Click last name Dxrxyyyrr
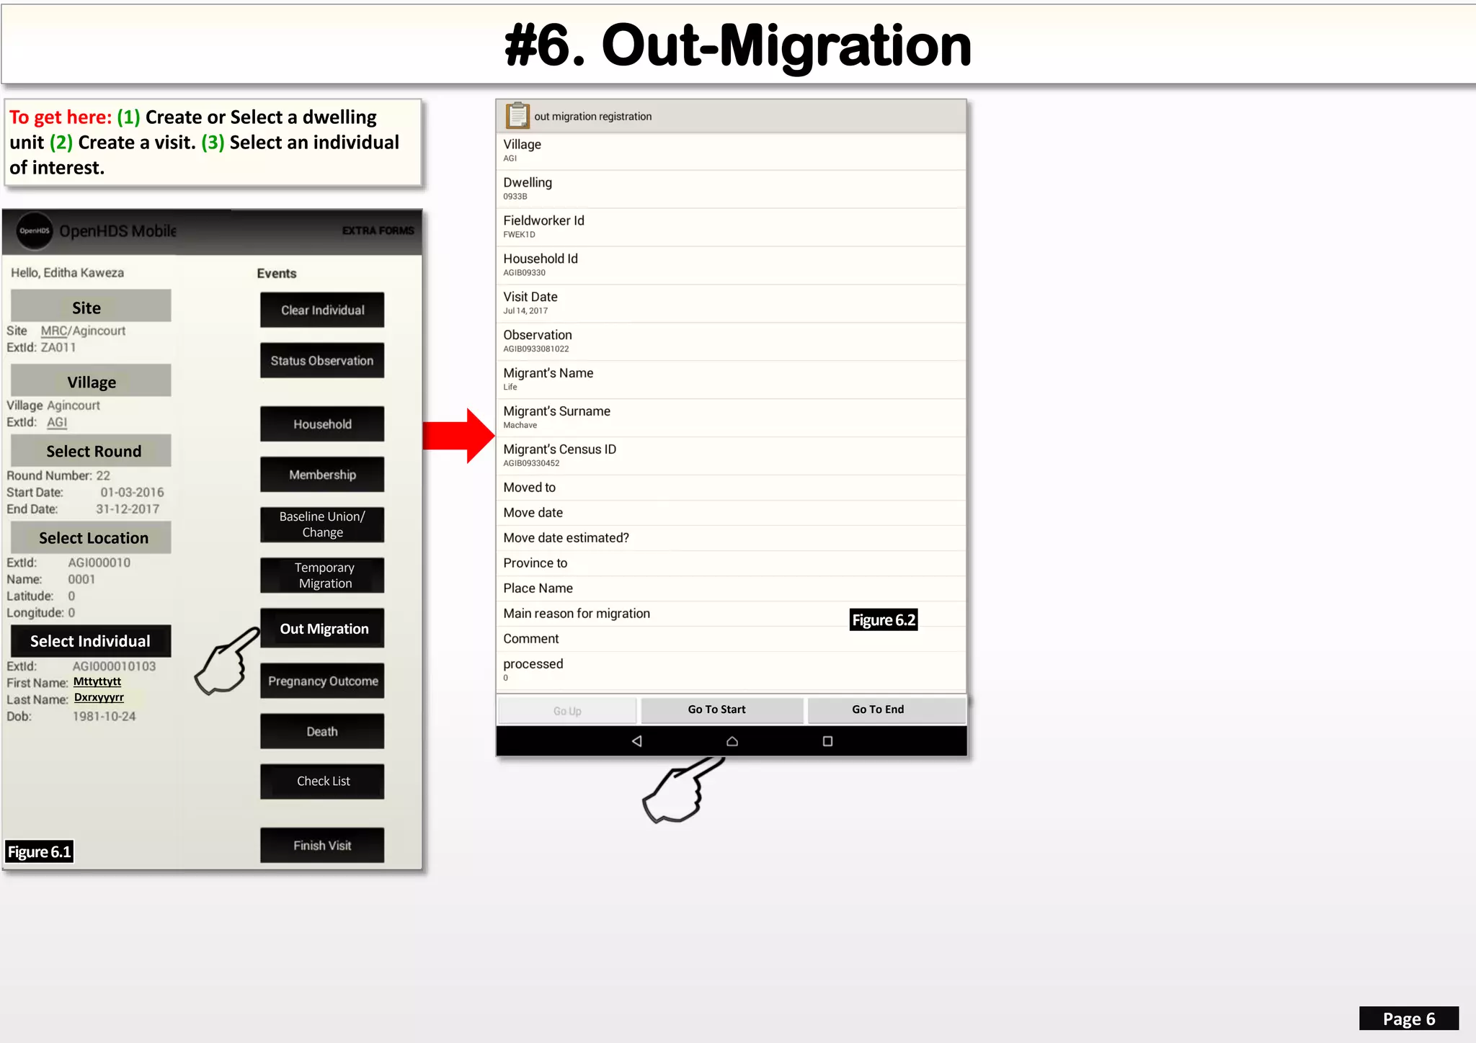This screenshot has height=1043, width=1476. click(x=99, y=697)
